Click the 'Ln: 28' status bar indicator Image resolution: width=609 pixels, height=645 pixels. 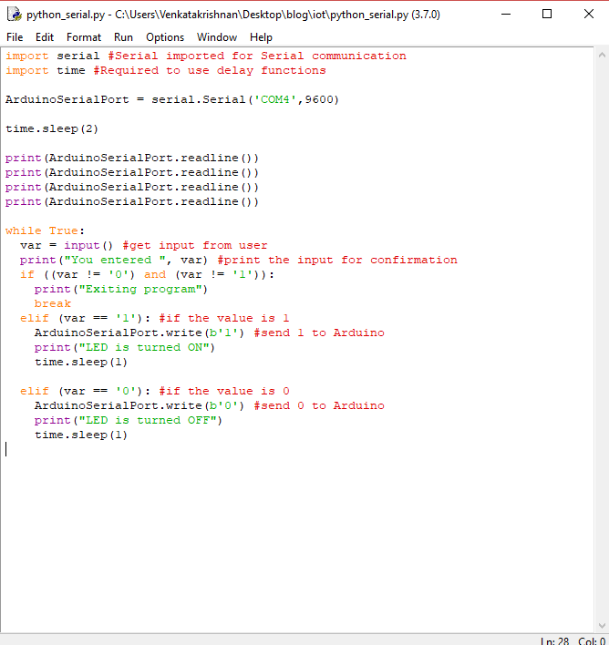(554, 640)
